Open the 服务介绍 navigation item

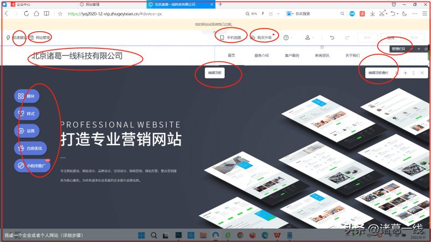(x=261, y=55)
